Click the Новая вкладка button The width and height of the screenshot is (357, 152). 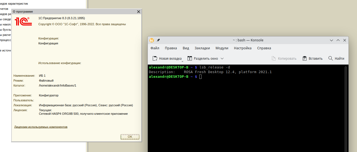tap(167, 58)
